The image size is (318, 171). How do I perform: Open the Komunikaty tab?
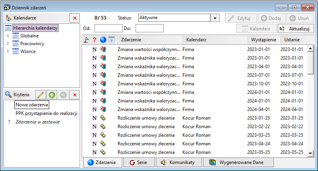pos(179,162)
